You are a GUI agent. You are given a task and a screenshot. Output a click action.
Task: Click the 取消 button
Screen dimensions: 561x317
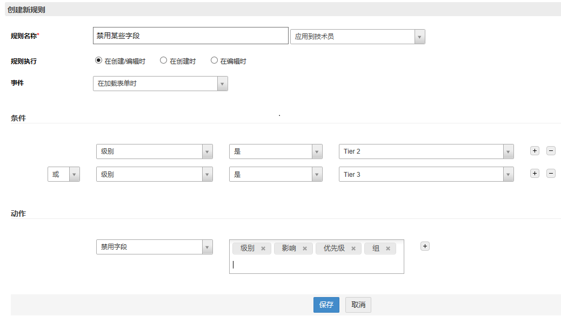358,305
